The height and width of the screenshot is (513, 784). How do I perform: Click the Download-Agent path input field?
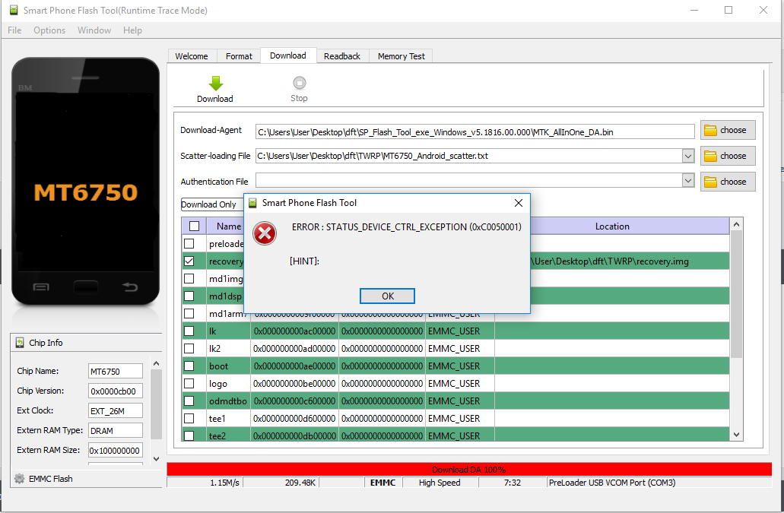tap(475, 131)
